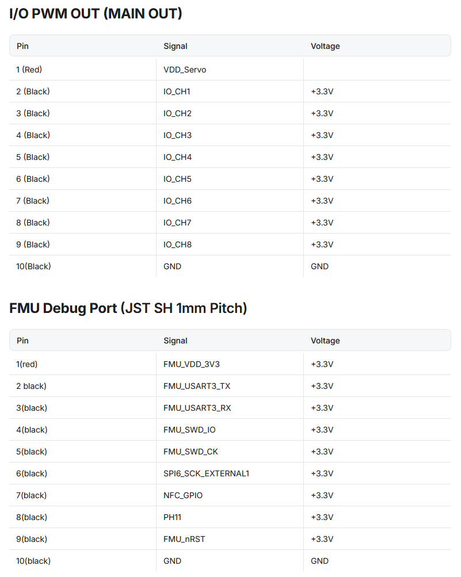Select the PH11 signal entry
Viewport: 461px width, 577px height.
click(172, 517)
